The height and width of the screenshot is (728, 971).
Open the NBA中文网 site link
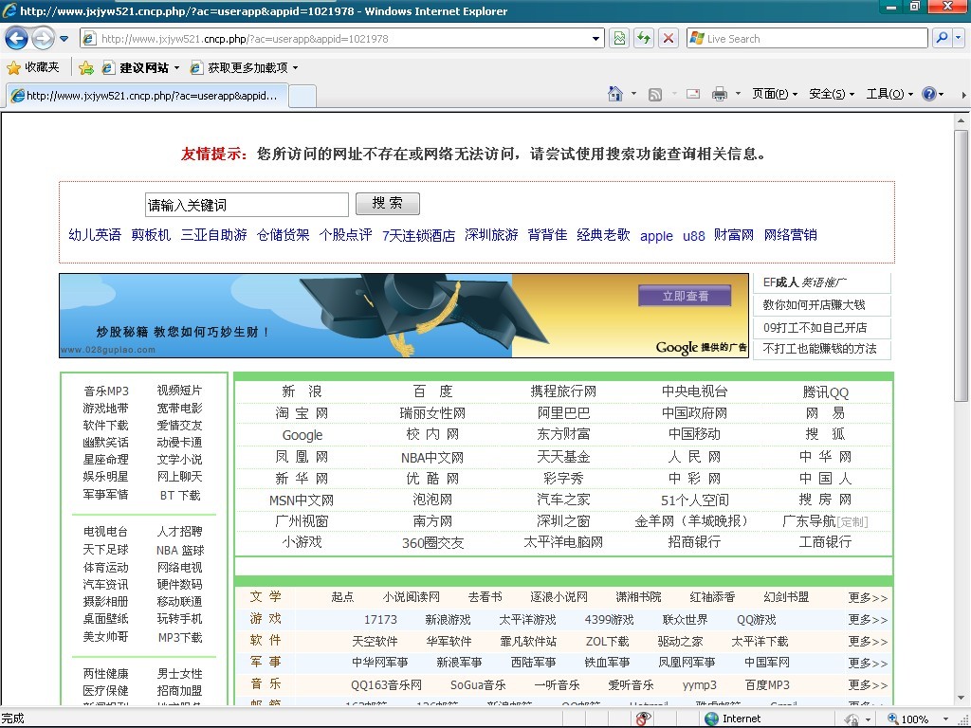tap(432, 458)
